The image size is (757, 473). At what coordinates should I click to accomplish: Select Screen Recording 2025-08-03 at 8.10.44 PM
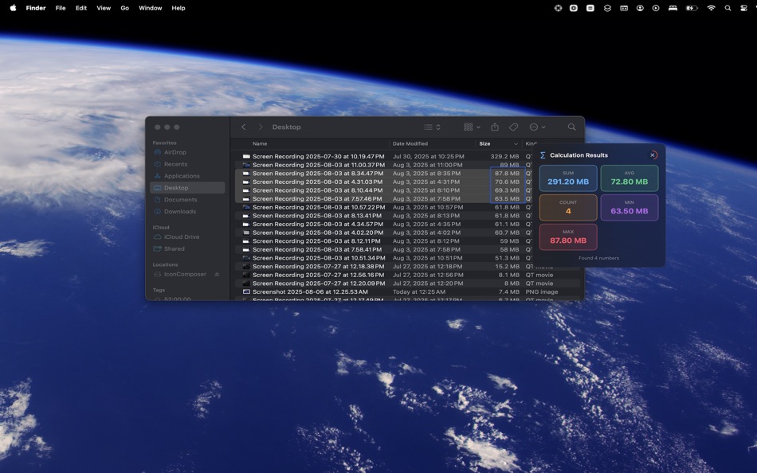[x=317, y=190]
